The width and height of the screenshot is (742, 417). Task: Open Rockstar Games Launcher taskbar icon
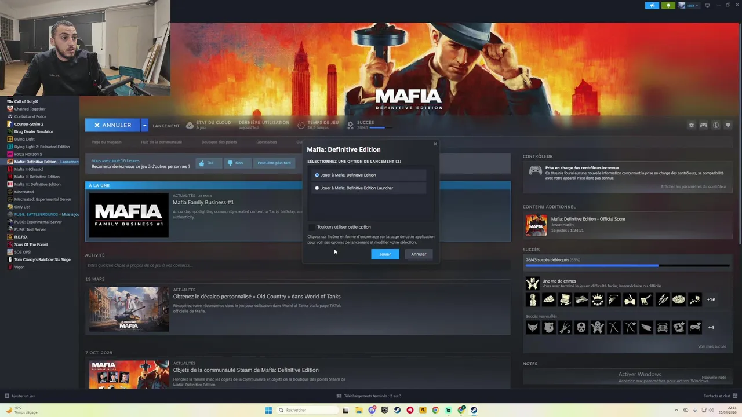pyautogui.click(x=423, y=410)
